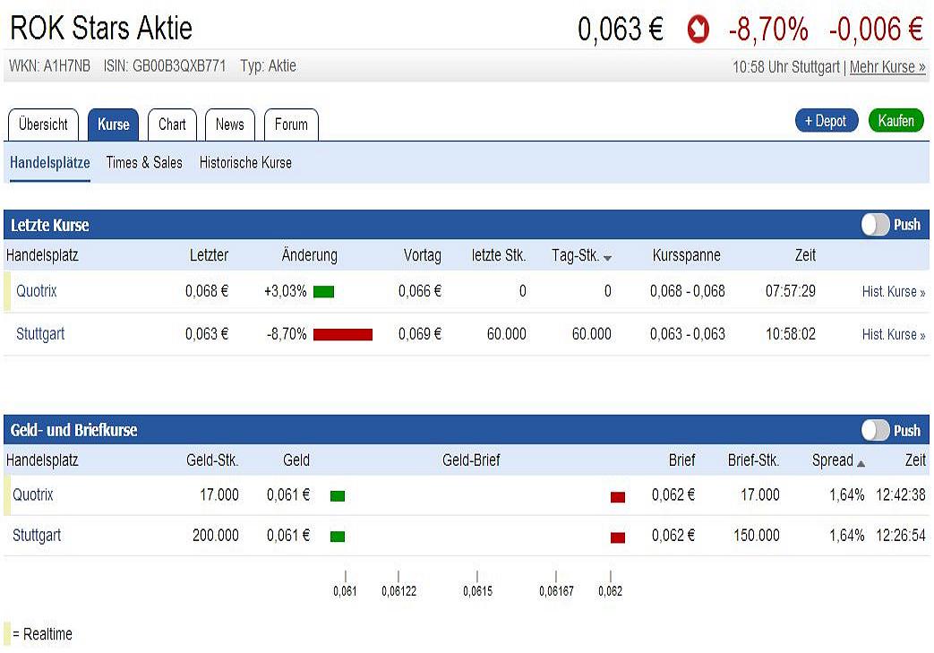934x653 pixels.
Task: Click the red price-change arrow icon
Action: (x=698, y=28)
